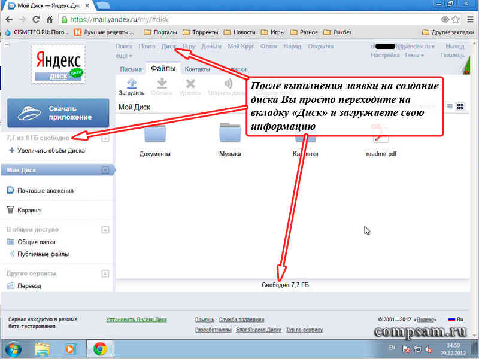This screenshot has height=359, width=479.
Task: Open Windows Explorer from taskbar
Action: click(42, 349)
